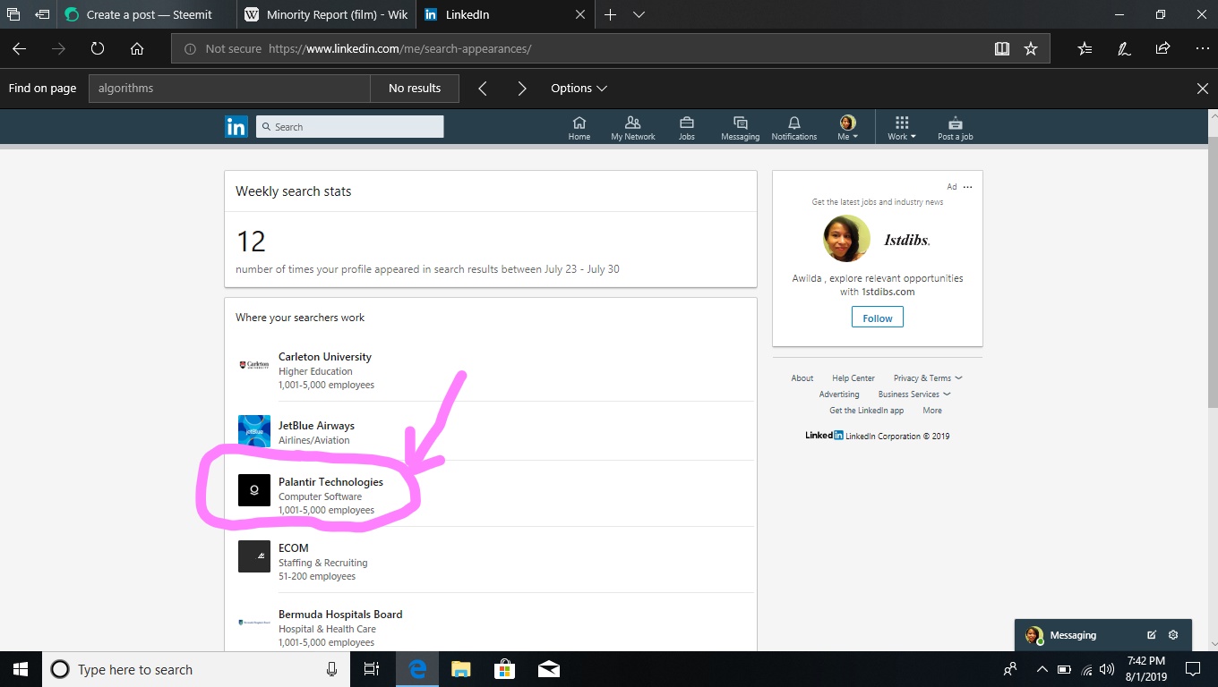
Task: Open a new browser tab
Action: (610, 15)
